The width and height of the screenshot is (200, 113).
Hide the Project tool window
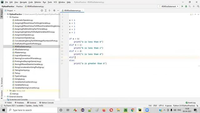58,10
